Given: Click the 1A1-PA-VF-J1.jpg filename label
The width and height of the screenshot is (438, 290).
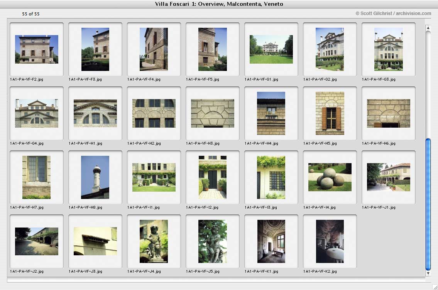Looking at the screenshot, I should click(379, 207).
